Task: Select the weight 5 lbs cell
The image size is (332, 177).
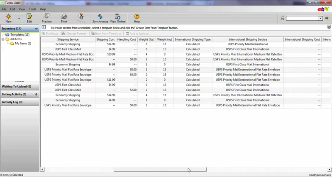Action: [146, 44]
